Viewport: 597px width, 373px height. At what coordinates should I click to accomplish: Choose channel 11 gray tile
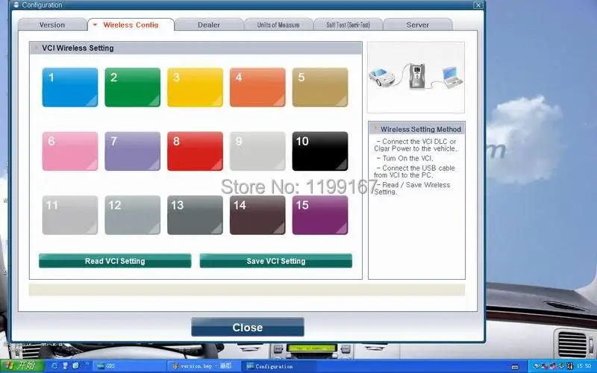coord(70,215)
